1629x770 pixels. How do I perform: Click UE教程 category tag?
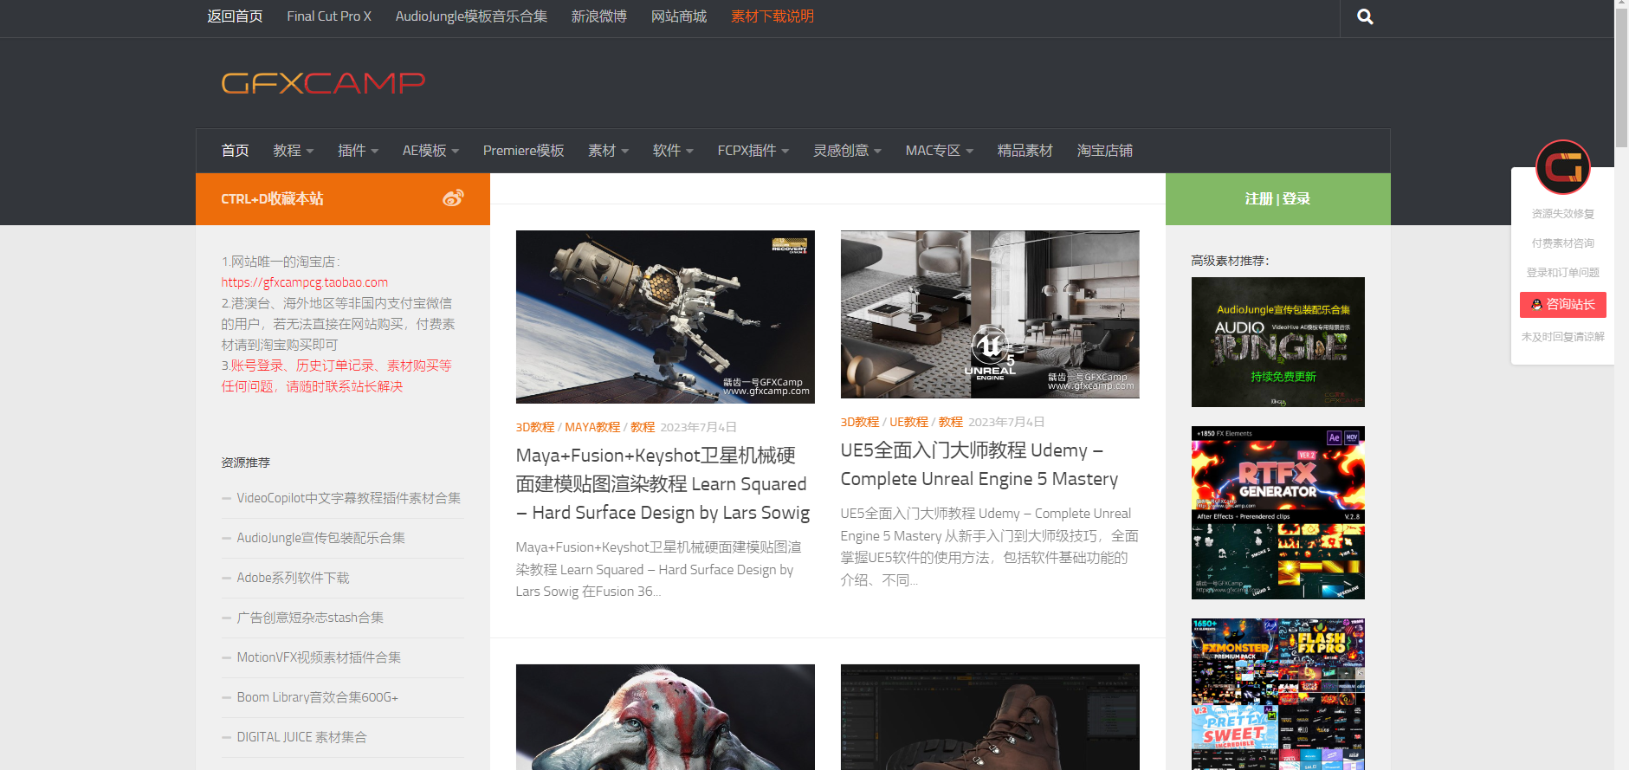pos(908,422)
